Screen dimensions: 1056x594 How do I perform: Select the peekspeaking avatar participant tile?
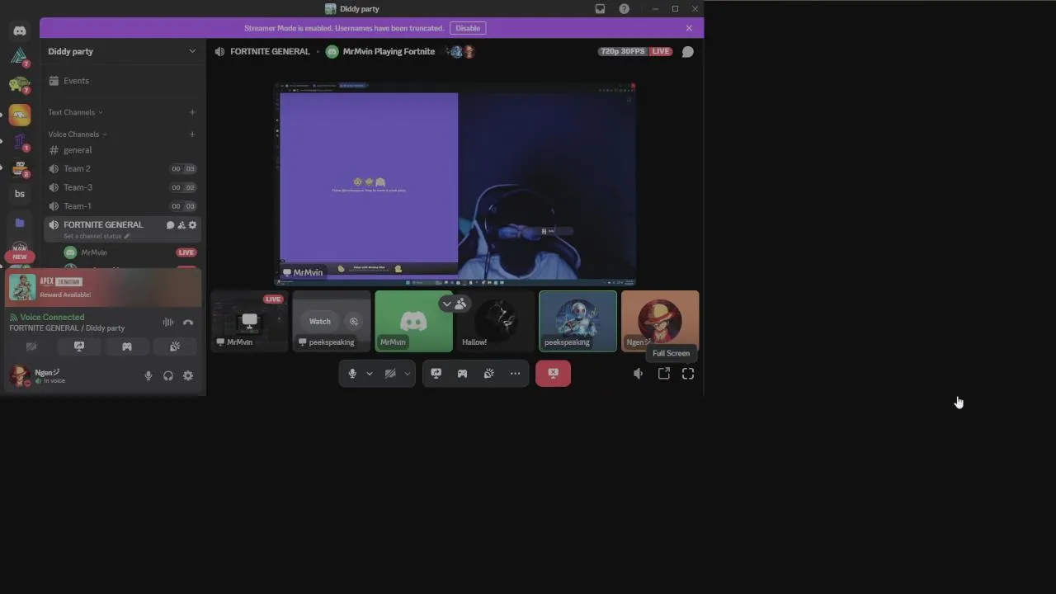point(577,322)
